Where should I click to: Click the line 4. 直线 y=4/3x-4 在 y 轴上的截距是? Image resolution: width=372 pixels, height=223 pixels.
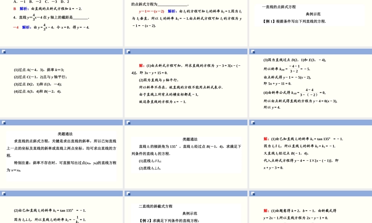click(51, 17)
